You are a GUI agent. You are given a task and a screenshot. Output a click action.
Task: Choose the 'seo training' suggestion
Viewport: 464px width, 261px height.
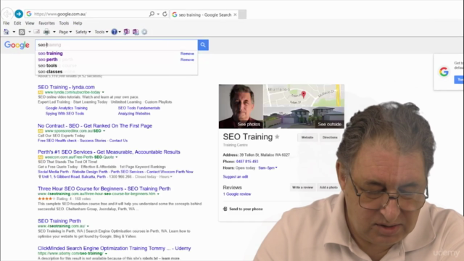pyautogui.click(x=50, y=54)
